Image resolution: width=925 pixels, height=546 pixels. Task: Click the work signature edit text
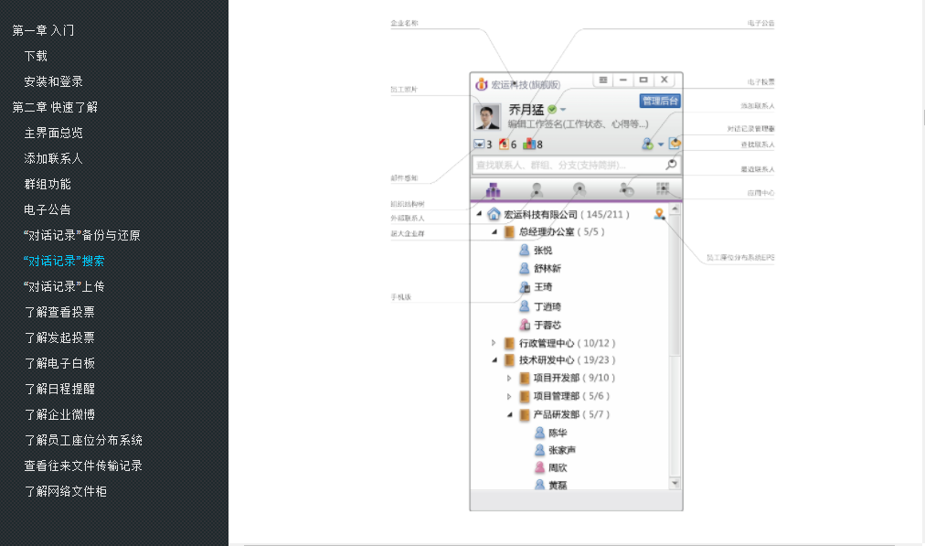point(578,124)
